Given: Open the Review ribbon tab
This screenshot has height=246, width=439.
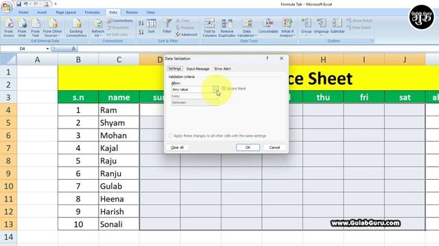Looking at the screenshot, I should [x=132, y=12].
